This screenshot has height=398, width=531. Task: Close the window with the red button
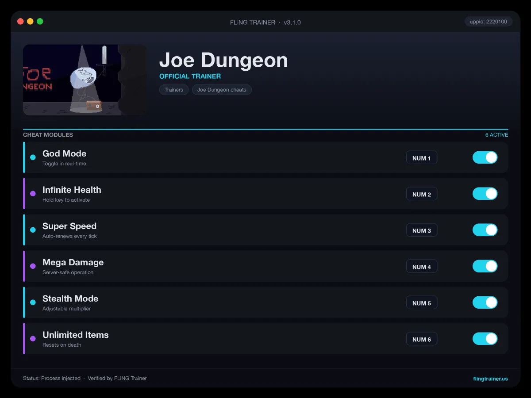click(x=20, y=21)
